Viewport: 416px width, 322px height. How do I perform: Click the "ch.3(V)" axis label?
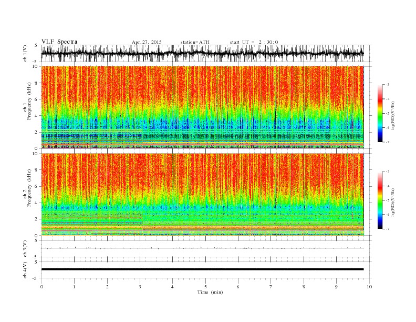tap(25, 248)
